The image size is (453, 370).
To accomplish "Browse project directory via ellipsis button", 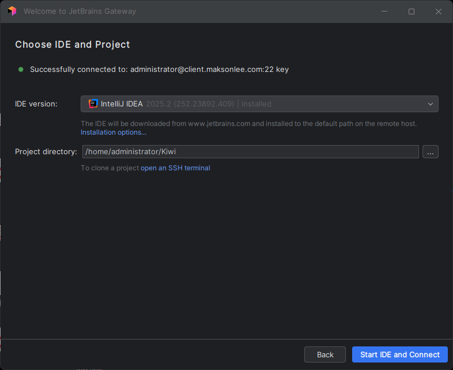I will pyautogui.click(x=431, y=152).
